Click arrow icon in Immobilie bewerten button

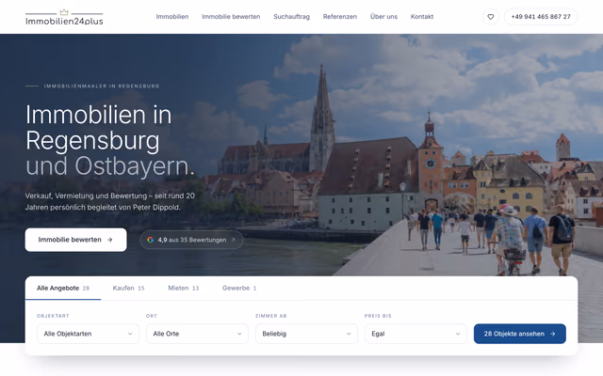[x=110, y=240]
